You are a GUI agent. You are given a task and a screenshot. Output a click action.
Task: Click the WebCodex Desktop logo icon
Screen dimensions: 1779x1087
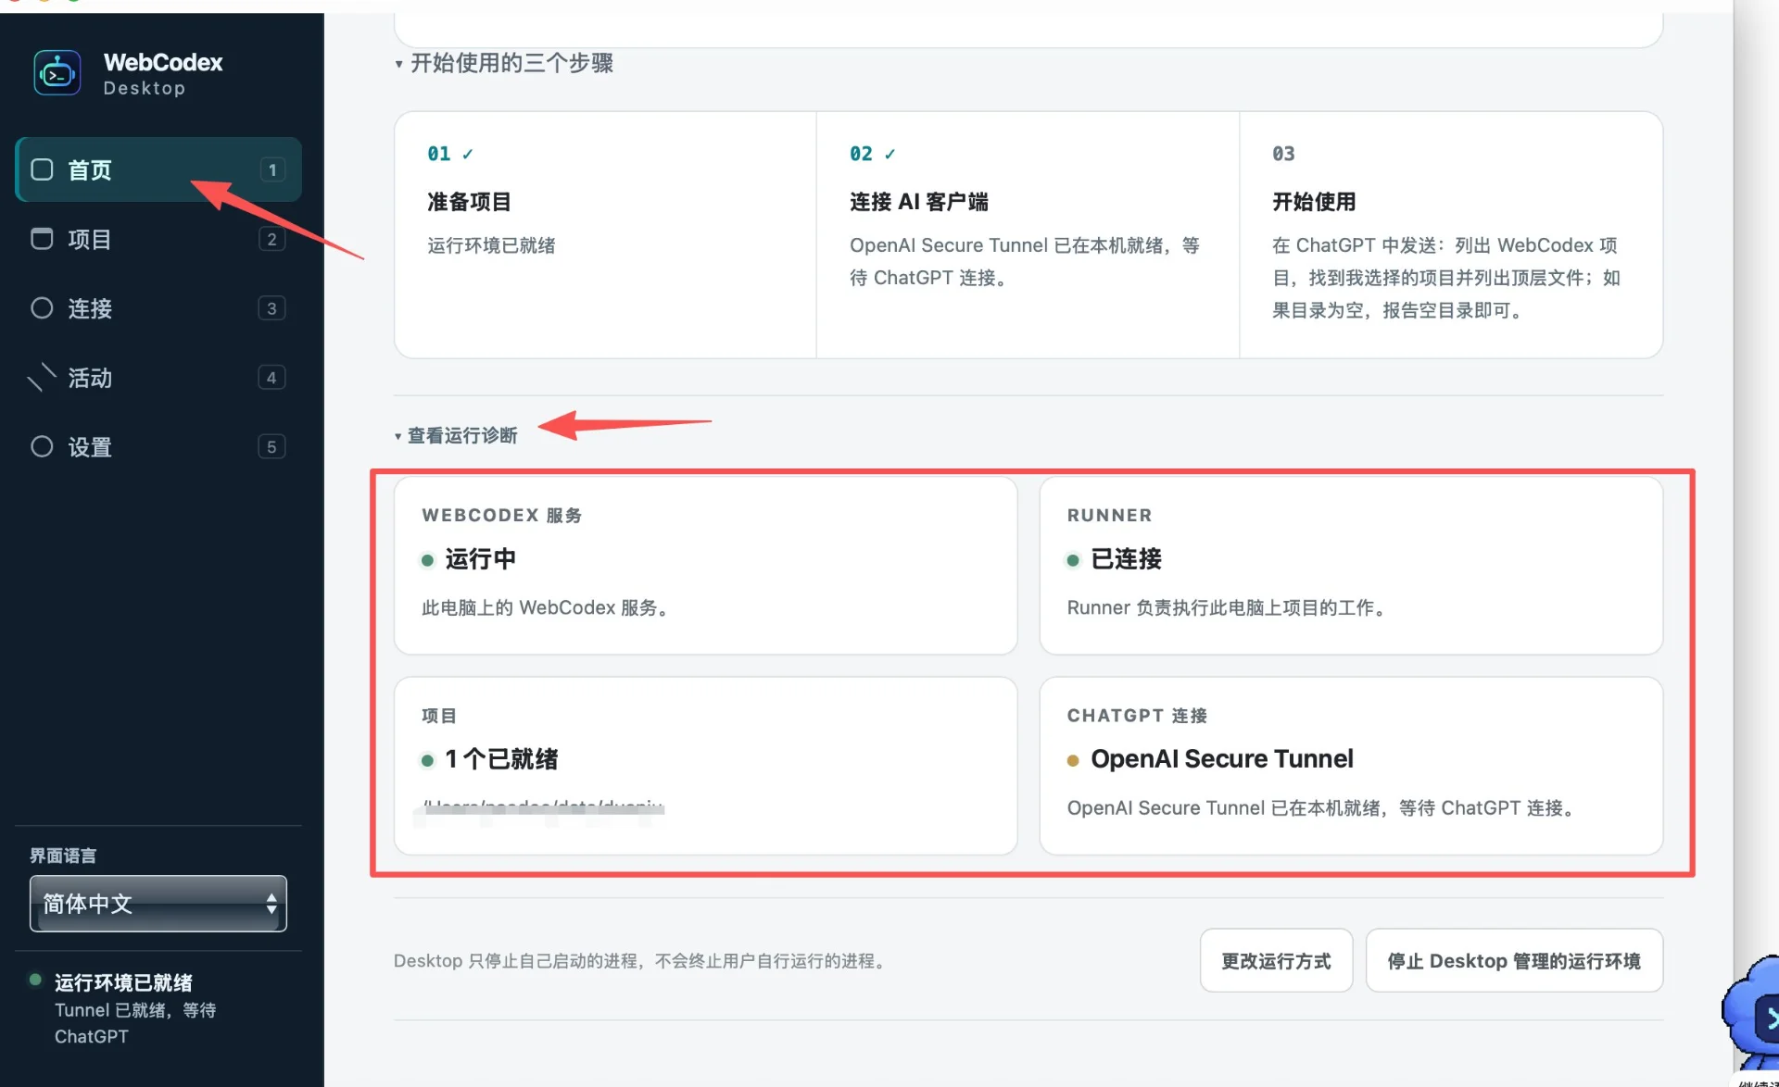coord(57,73)
